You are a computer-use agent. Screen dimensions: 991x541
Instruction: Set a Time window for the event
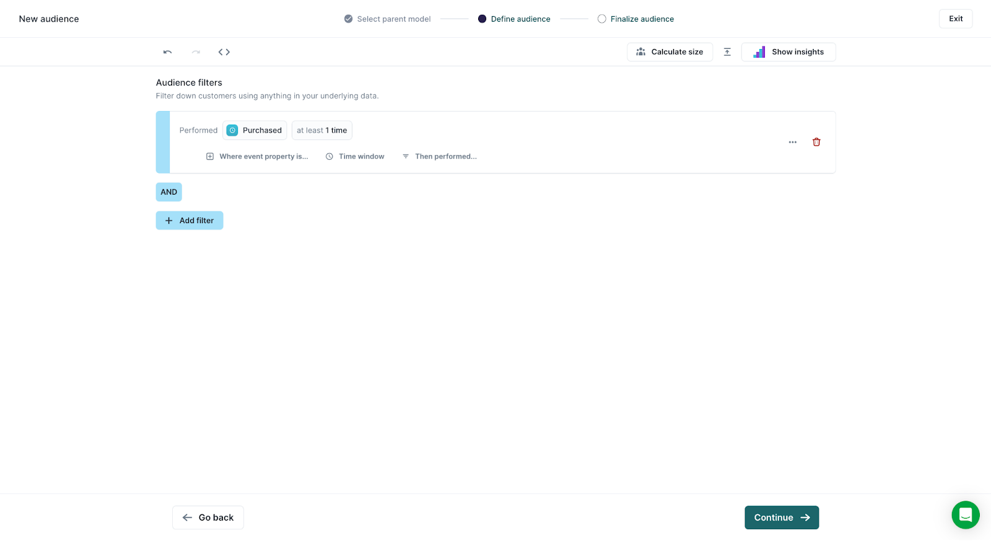click(x=355, y=156)
